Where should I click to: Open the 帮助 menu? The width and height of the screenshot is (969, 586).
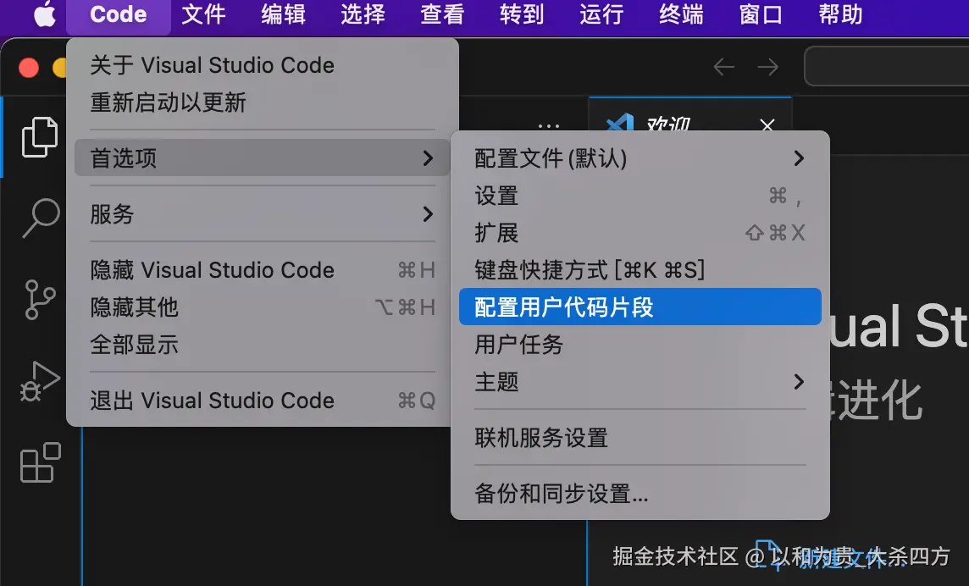841,14
